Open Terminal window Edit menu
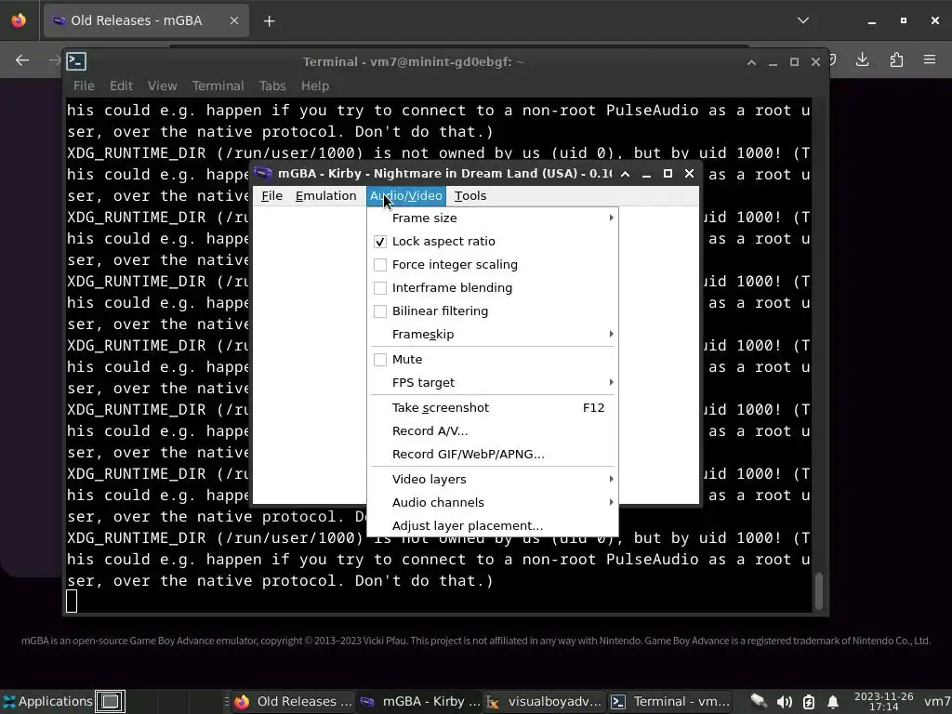 (121, 86)
